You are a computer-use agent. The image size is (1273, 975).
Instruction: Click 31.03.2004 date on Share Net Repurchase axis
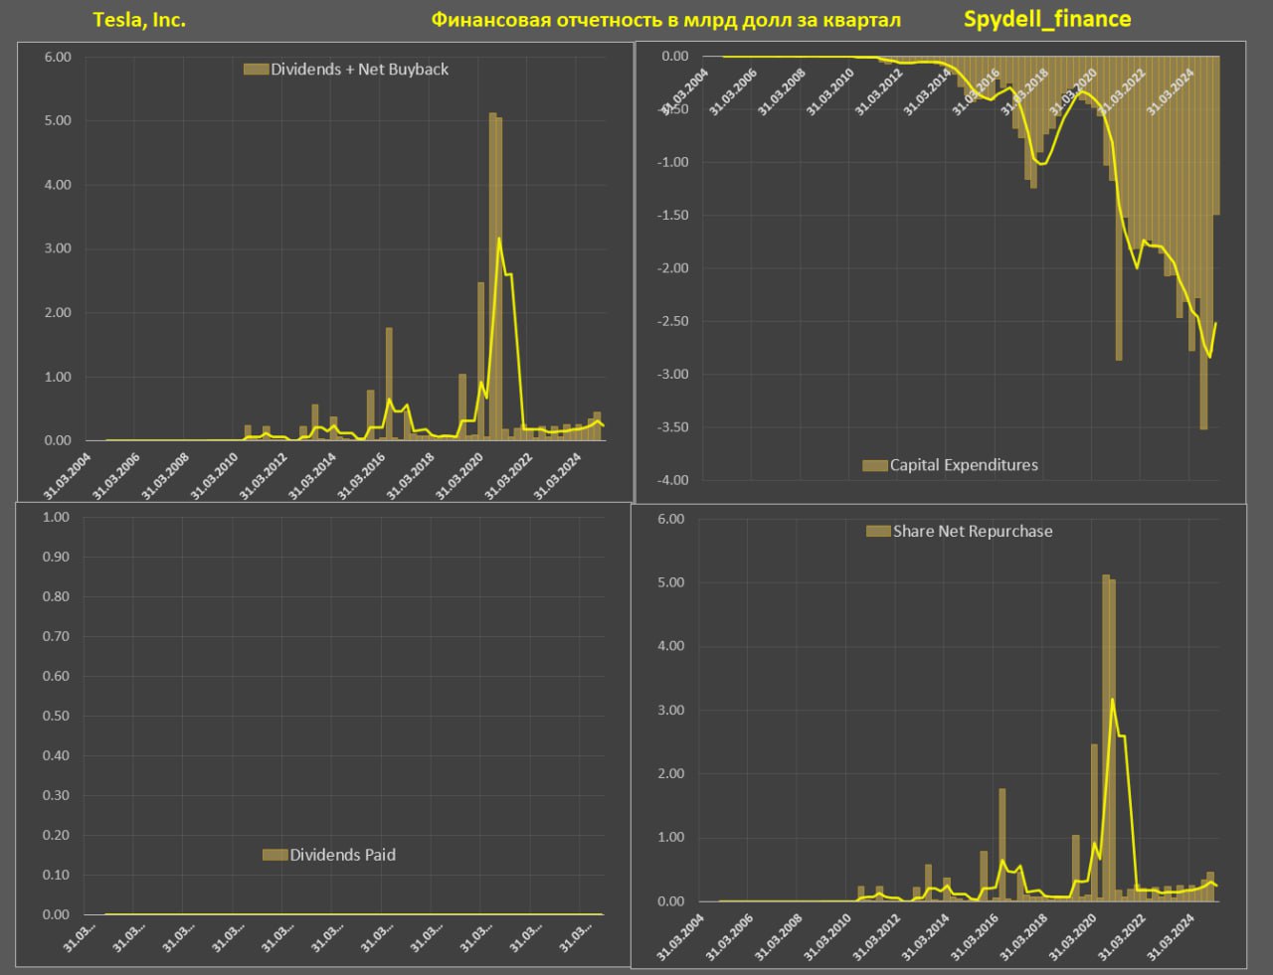pos(680,937)
